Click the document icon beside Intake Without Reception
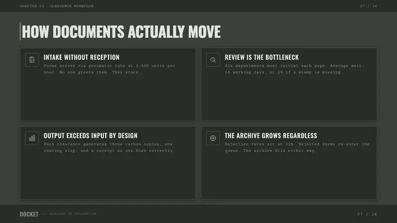This screenshot has width=397, height=223. pyautogui.click(x=32, y=60)
